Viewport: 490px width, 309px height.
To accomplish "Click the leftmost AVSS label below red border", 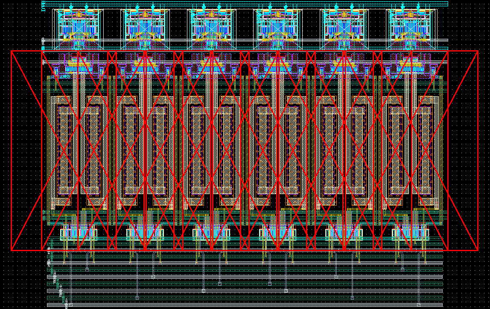I will pyautogui.click(x=65, y=77).
